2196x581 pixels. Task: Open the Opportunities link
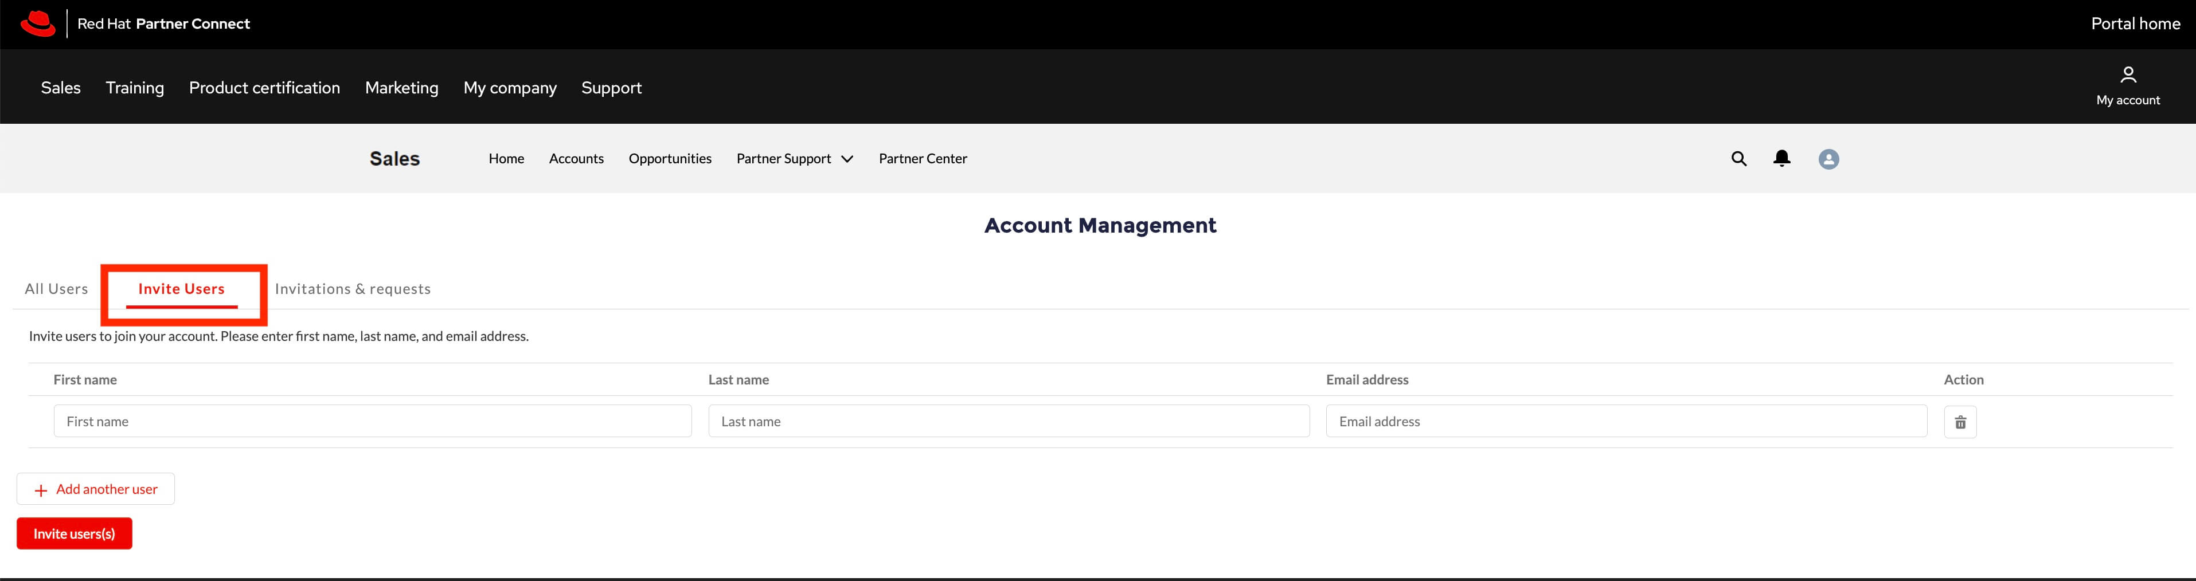tap(669, 159)
